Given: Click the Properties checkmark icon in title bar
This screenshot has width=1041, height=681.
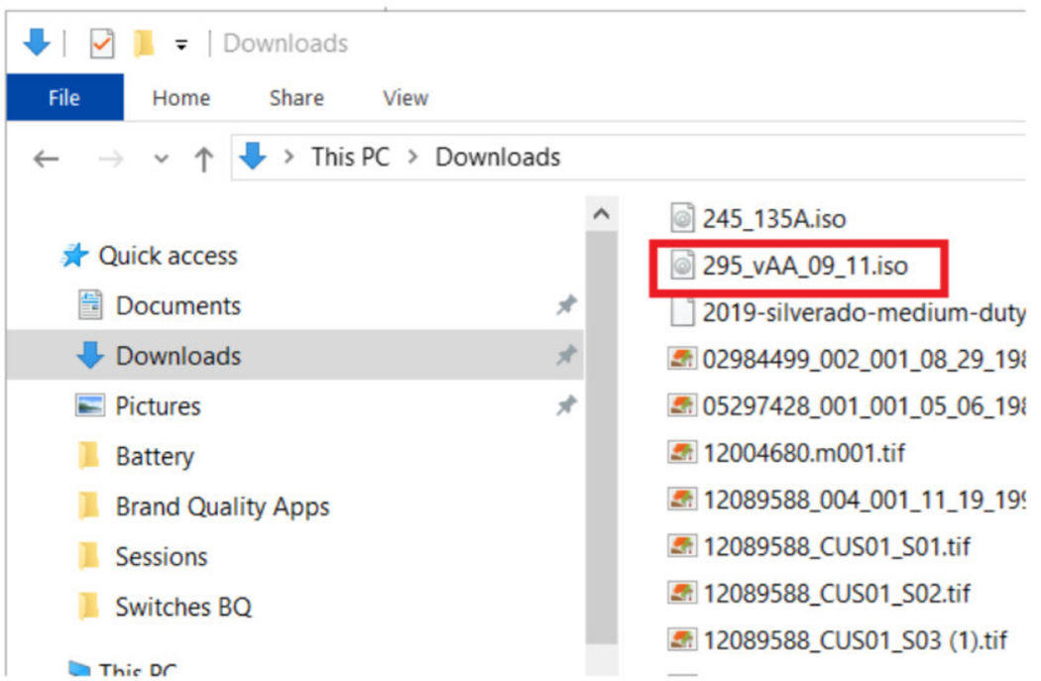Looking at the screenshot, I should (x=101, y=44).
